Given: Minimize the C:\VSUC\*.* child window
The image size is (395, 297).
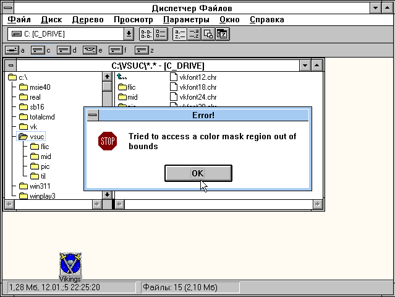Looking at the screenshot, I should coord(305,66).
